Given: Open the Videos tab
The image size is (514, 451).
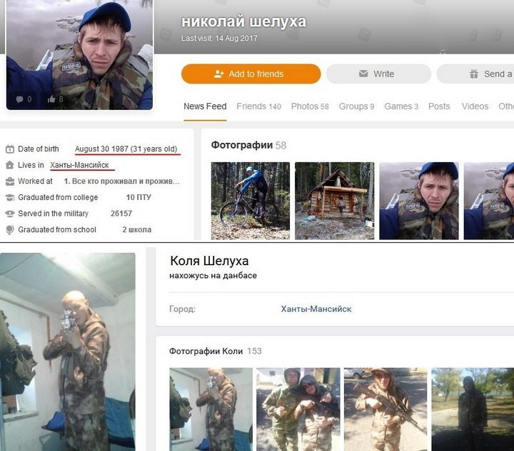Looking at the screenshot, I should [475, 106].
